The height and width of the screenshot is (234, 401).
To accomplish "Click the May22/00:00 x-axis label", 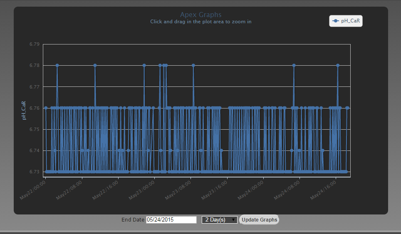I will 33,190.
